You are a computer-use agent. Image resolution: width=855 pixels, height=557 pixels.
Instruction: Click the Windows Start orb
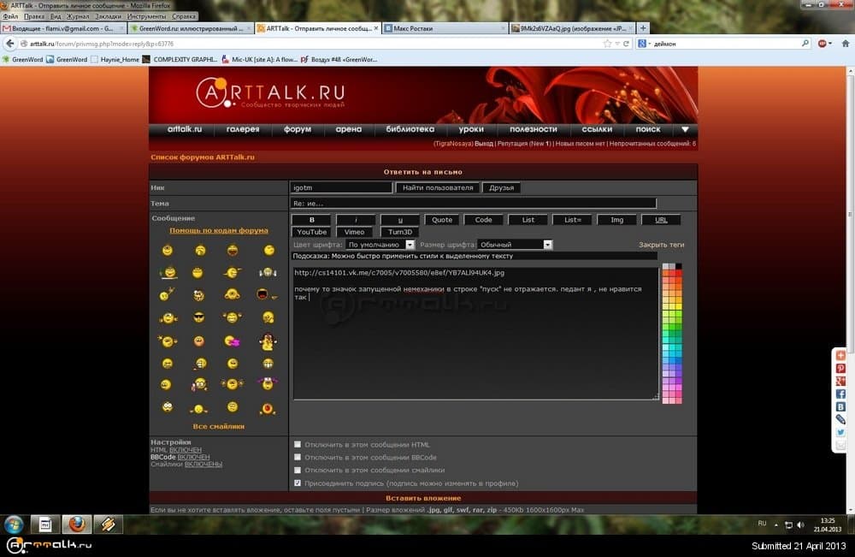click(x=14, y=524)
